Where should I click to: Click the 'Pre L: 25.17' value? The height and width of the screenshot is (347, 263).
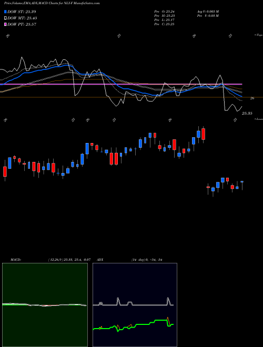pyautogui.click(x=164, y=20)
